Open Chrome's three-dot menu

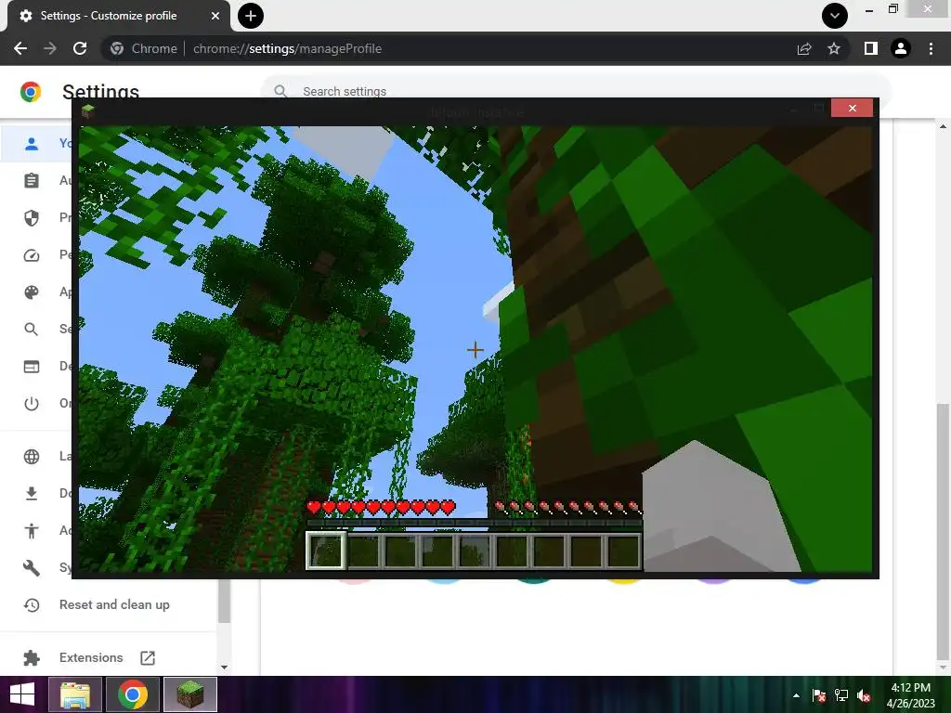pyautogui.click(x=931, y=48)
